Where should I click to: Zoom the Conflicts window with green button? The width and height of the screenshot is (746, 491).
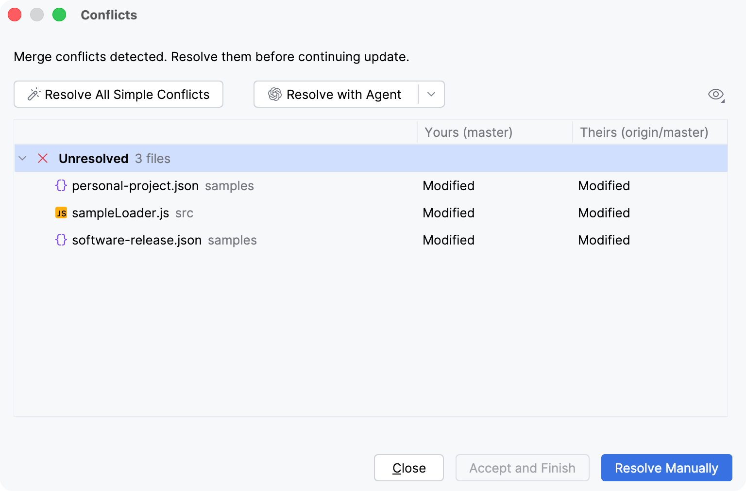[59, 15]
